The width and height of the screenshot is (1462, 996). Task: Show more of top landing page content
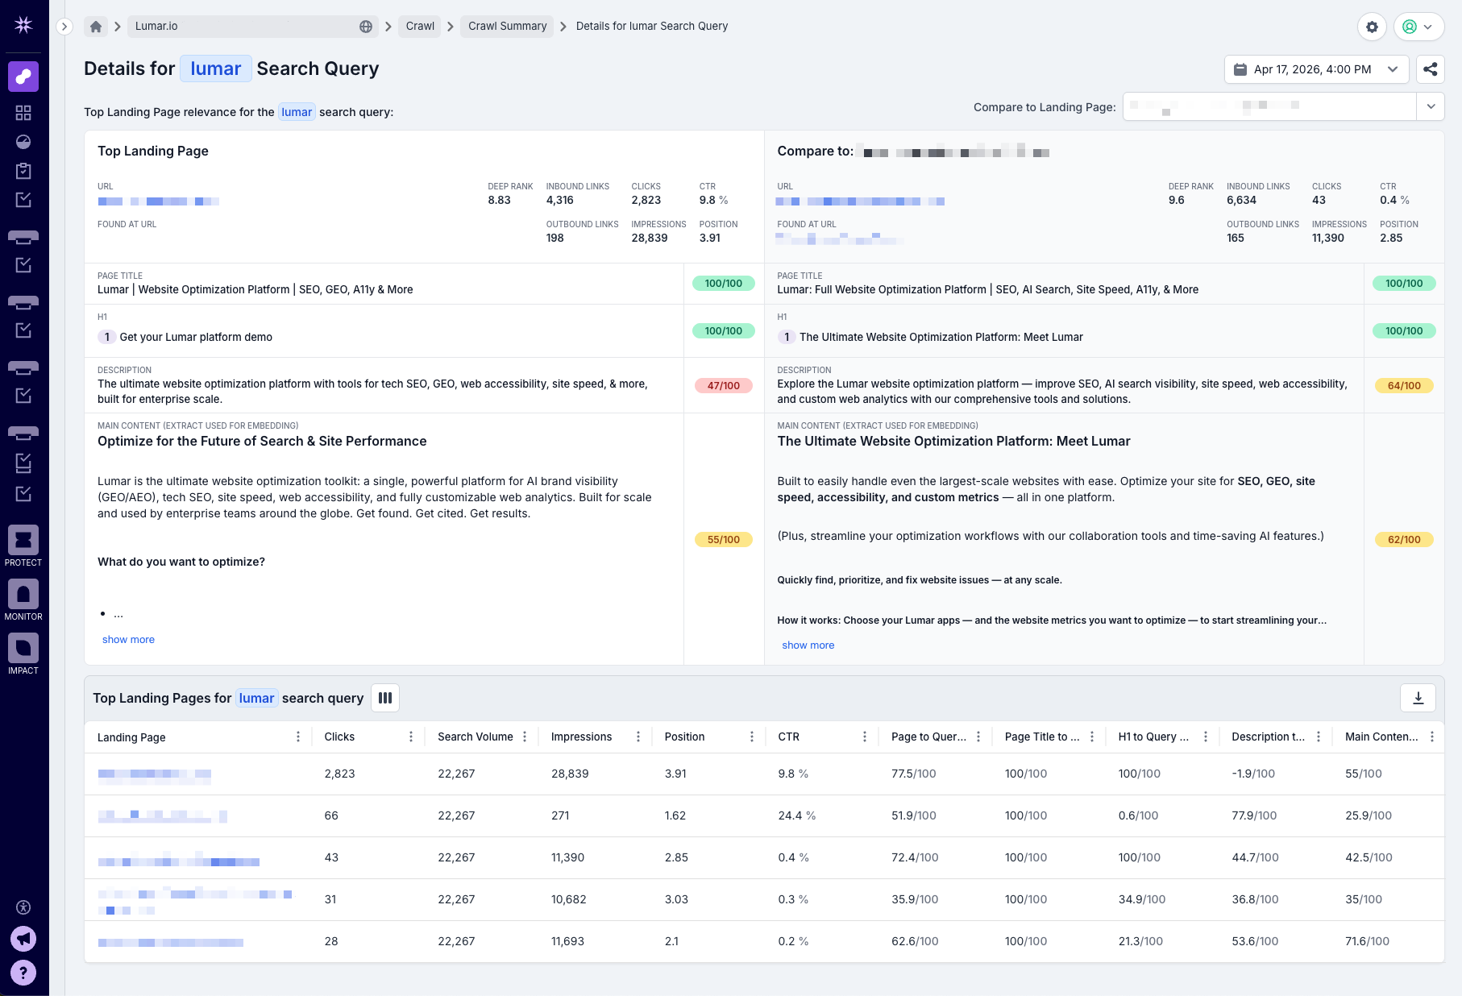[x=128, y=639]
